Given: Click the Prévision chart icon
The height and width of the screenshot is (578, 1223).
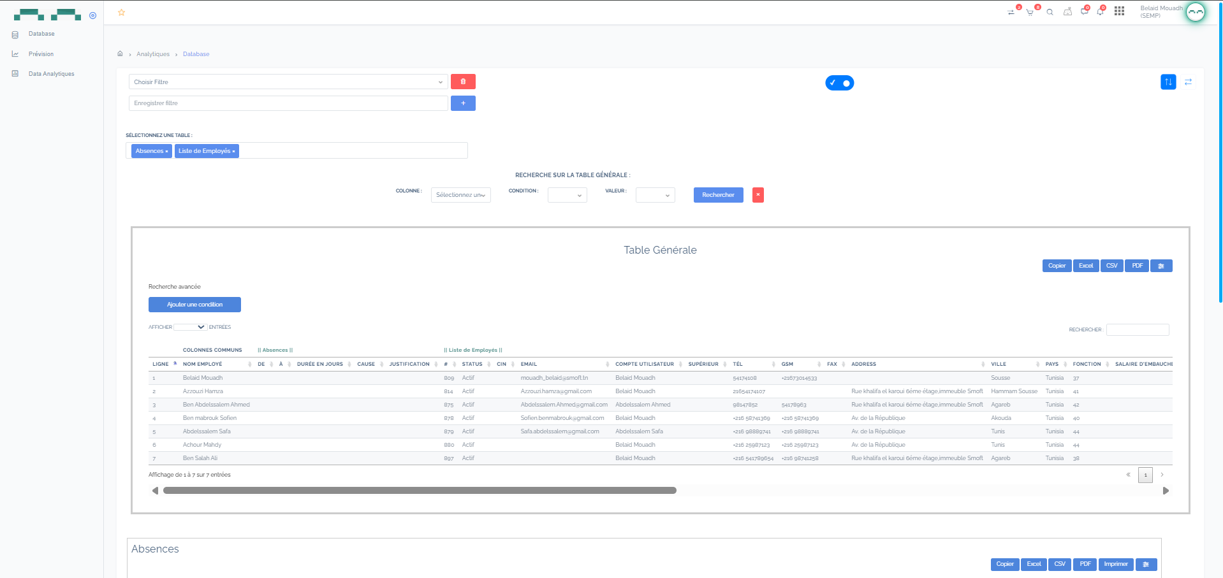Looking at the screenshot, I should click(15, 54).
